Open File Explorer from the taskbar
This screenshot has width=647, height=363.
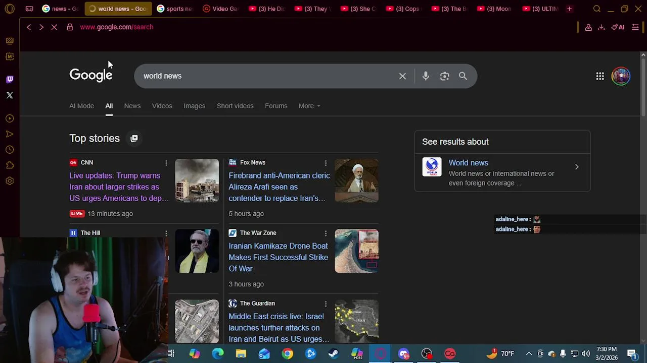click(x=241, y=354)
